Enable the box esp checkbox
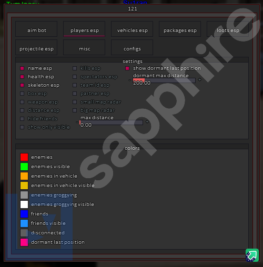263x267 pixels. pos(22,94)
